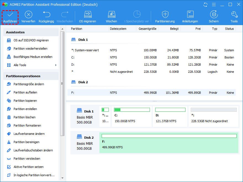Click Partition löschen in sidebar
This screenshot has width=243, height=182.
[x=24, y=117]
